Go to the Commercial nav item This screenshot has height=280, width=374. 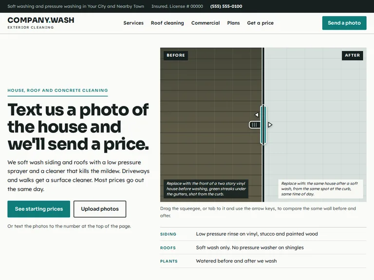pos(206,23)
